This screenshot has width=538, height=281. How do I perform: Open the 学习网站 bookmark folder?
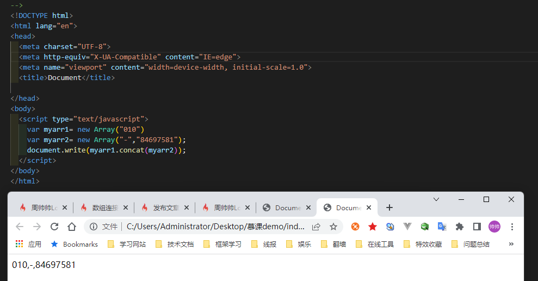click(x=127, y=245)
